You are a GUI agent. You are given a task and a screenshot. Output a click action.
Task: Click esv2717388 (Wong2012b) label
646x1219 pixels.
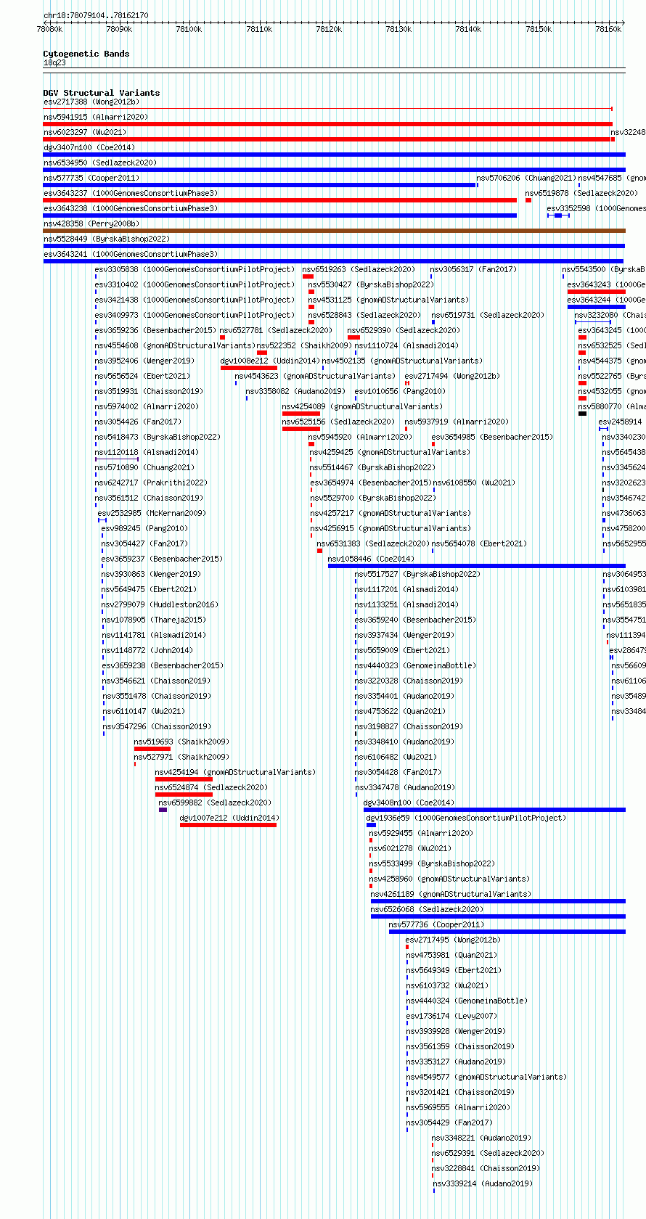click(91, 102)
